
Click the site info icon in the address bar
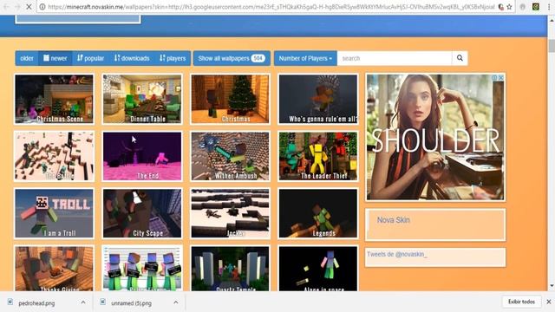click(x=42, y=7)
